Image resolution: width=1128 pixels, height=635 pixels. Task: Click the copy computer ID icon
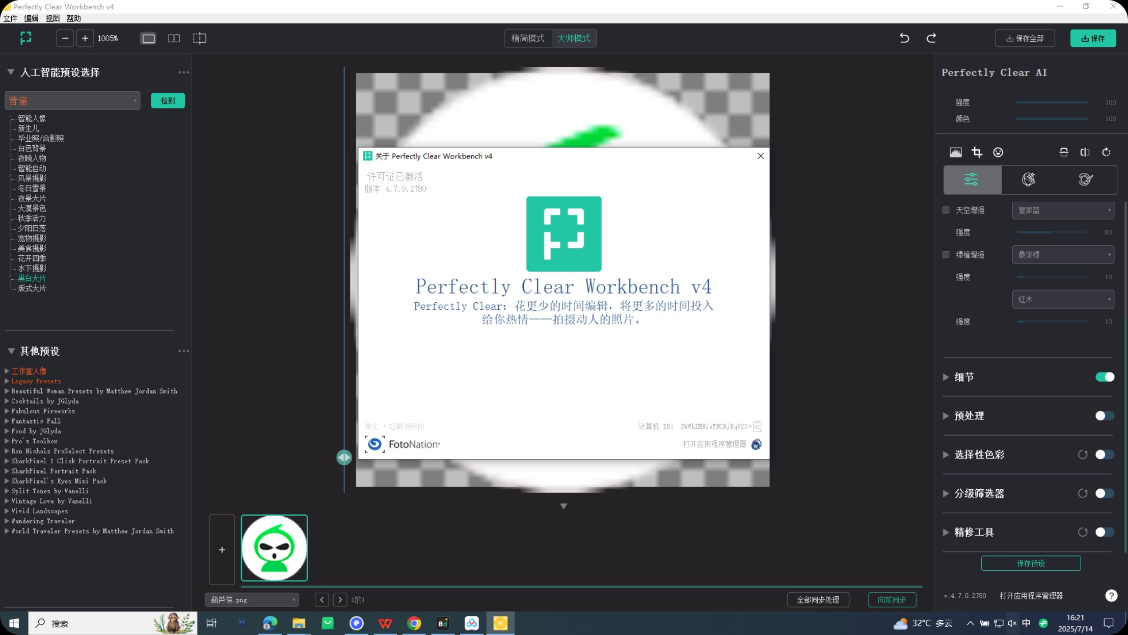[757, 426]
